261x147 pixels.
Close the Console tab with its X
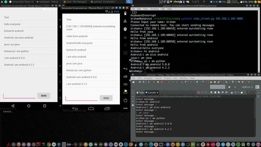click(157, 93)
